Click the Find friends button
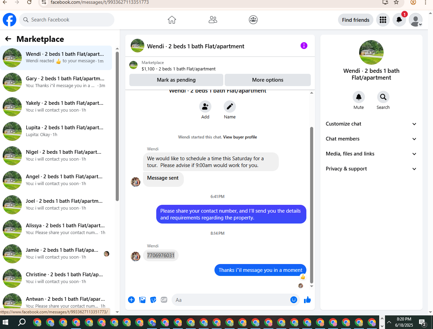Viewport: 433px width, 329px height. tap(356, 20)
